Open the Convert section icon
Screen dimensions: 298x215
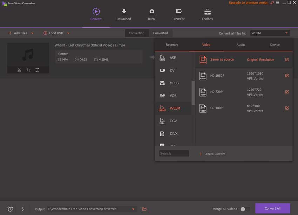[x=96, y=12]
